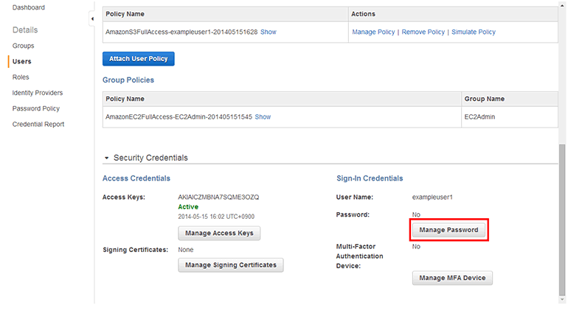This screenshot has height=311, width=568.
Task: Open Dashboard in the sidebar
Action: pyautogui.click(x=29, y=7)
